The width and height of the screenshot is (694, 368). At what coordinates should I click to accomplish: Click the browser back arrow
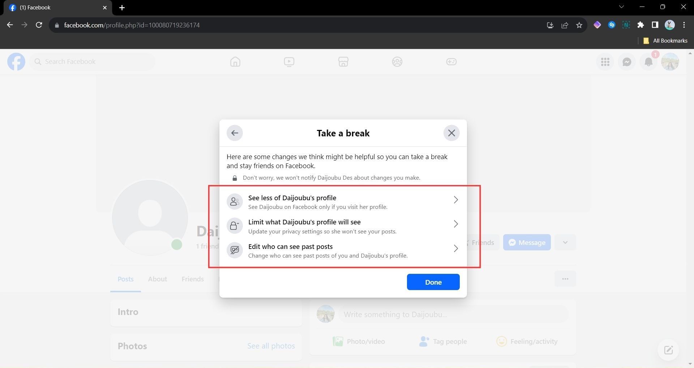pos(10,25)
